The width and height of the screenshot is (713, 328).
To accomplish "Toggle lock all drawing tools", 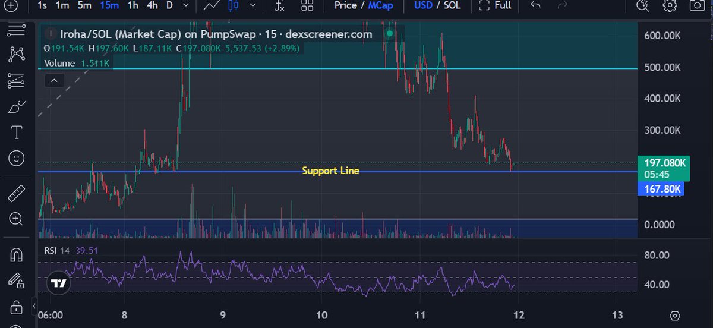I will click(16, 307).
